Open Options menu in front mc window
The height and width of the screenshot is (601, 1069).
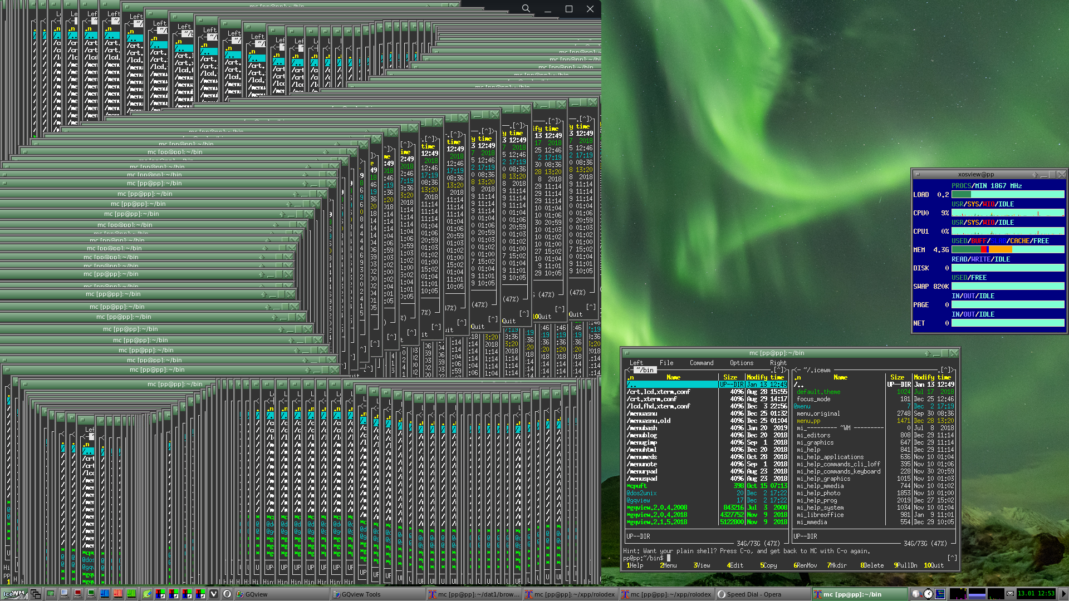pyautogui.click(x=742, y=363)
